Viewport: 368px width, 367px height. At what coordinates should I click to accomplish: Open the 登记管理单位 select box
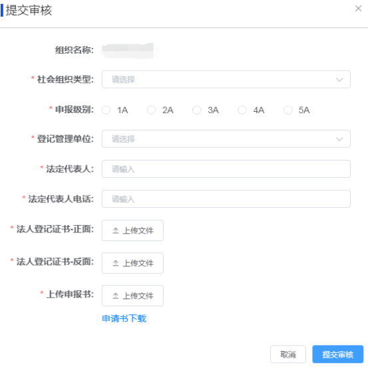coord(226,139)
